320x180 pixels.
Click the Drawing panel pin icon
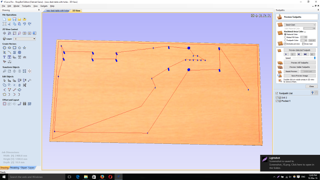[39, 10]
